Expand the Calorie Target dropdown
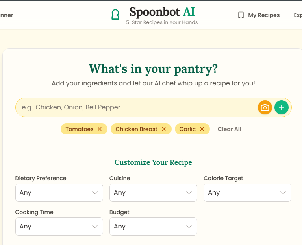This screenshot has height=245, width=302. coord(247,193)
